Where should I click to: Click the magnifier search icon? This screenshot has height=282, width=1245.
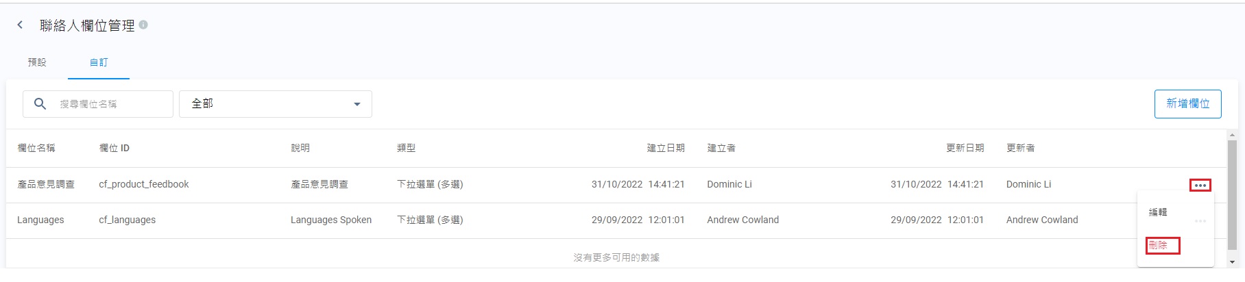click(x=40, y=104)
